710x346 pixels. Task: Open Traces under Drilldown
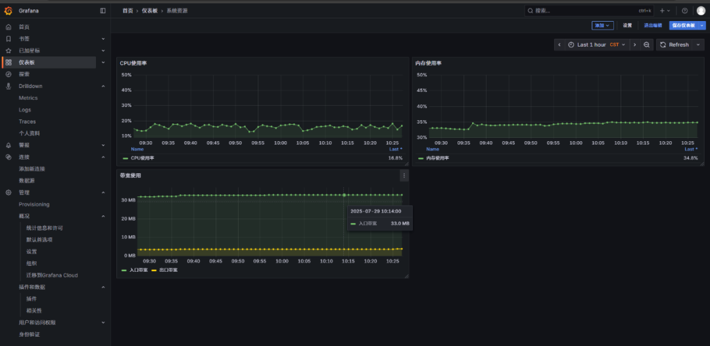tap(27, 121)
